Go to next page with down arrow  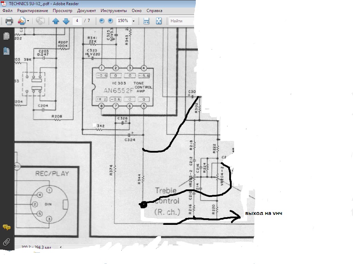pyautogui.click(x=66, y=21)
